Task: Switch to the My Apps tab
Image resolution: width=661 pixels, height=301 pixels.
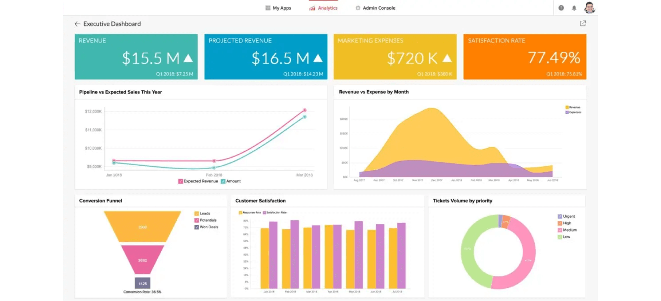Action: coord(278,8)
